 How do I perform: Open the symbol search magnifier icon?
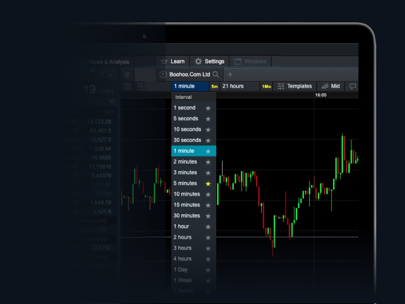(216, 74)
